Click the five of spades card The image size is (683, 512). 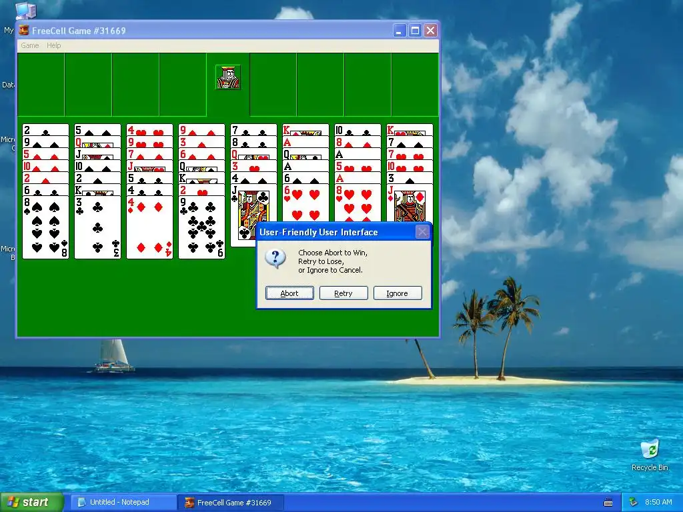point(97,130)
